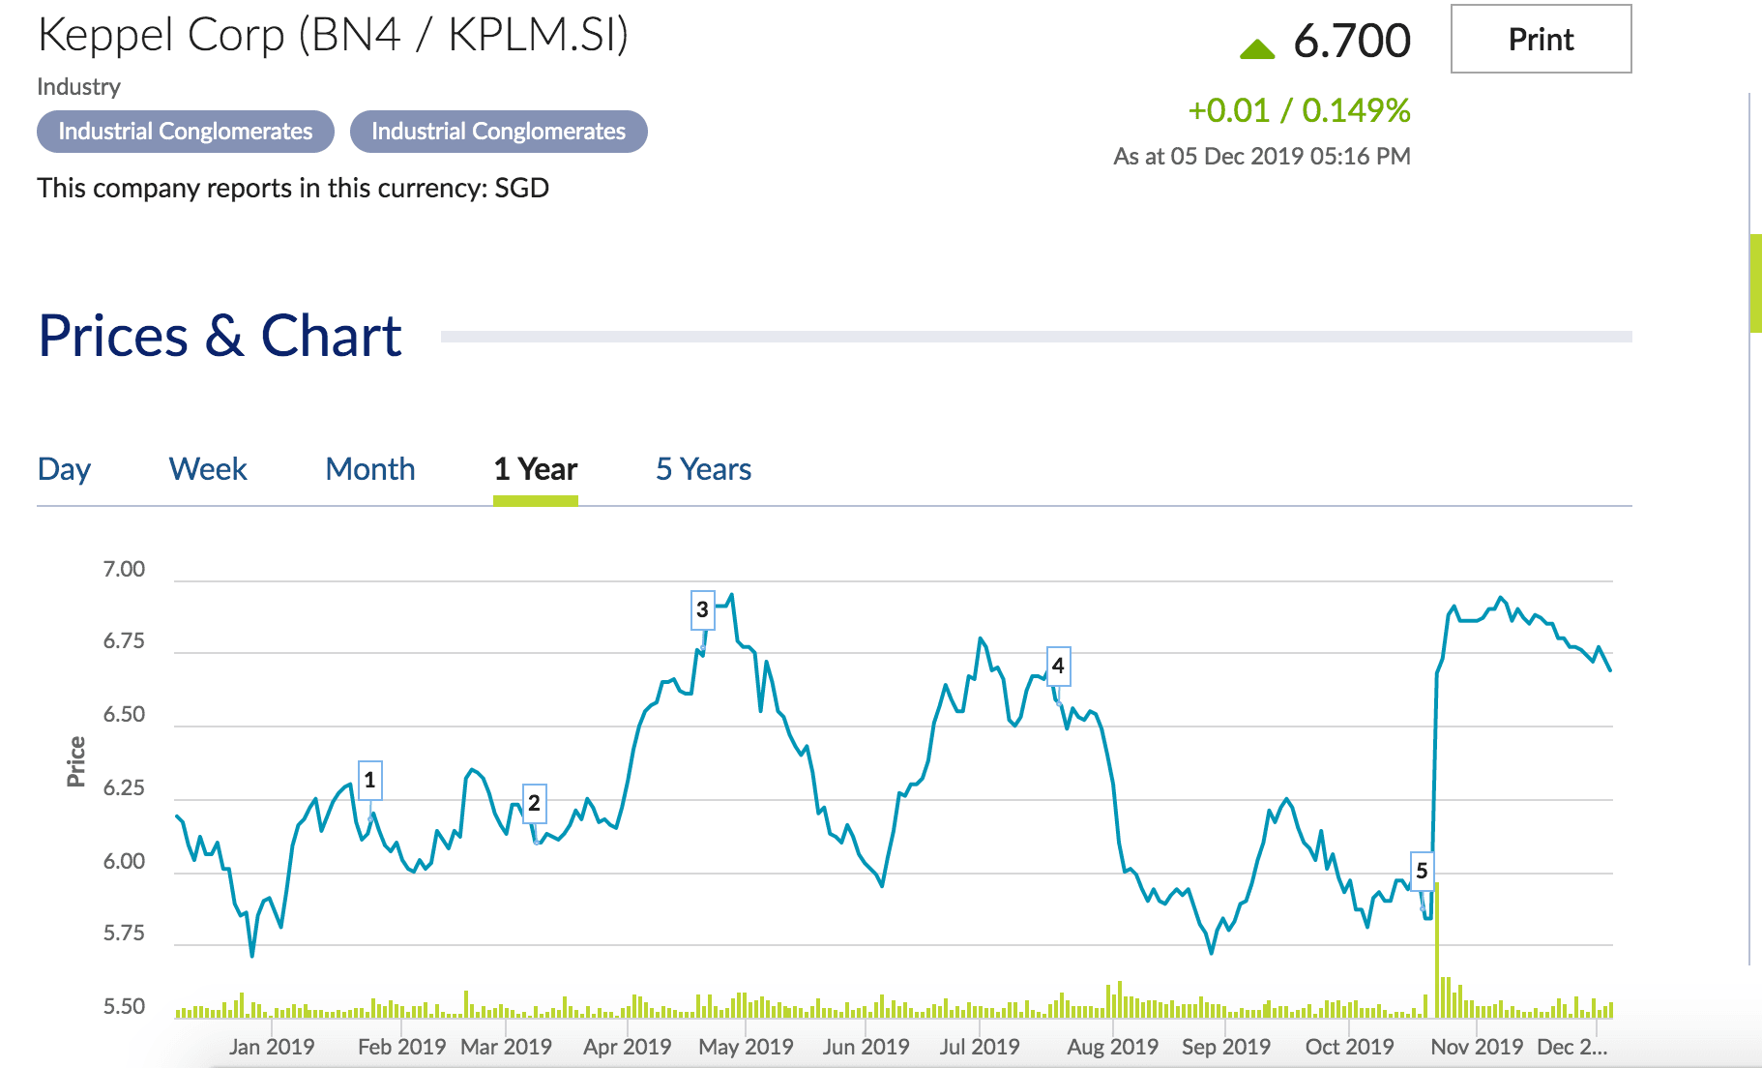Click the Oct 2019 axis label
This screenshot has height=1068, width=1762.
click(1349, 1047)
